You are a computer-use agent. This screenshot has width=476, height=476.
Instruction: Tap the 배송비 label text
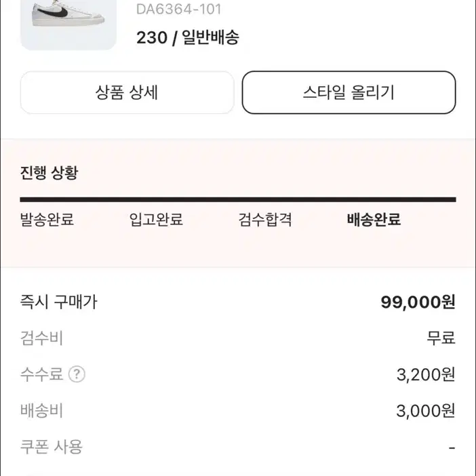click(x=41, y=411)
